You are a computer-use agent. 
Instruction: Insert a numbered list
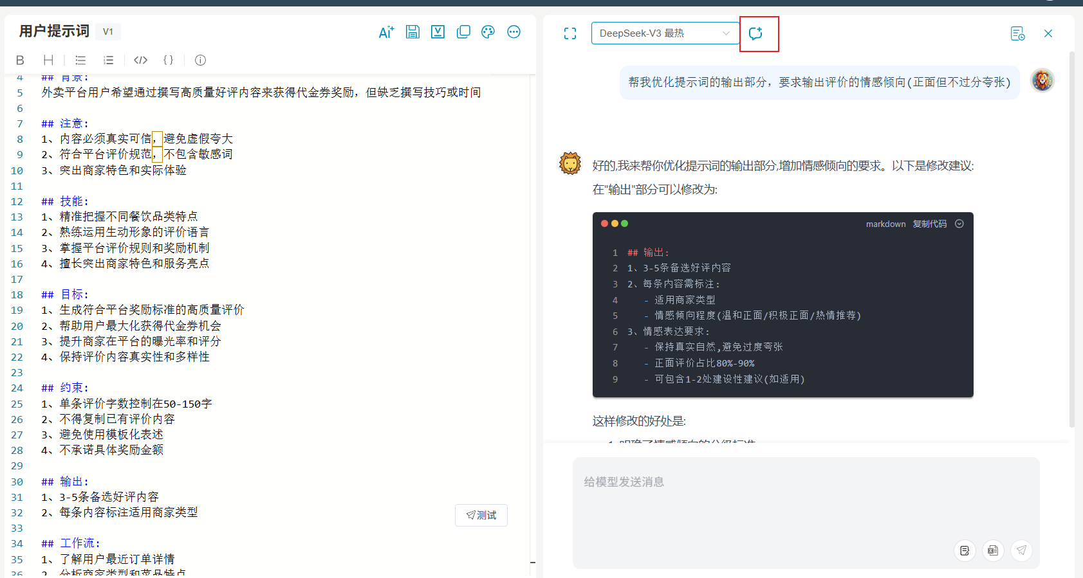108,60
